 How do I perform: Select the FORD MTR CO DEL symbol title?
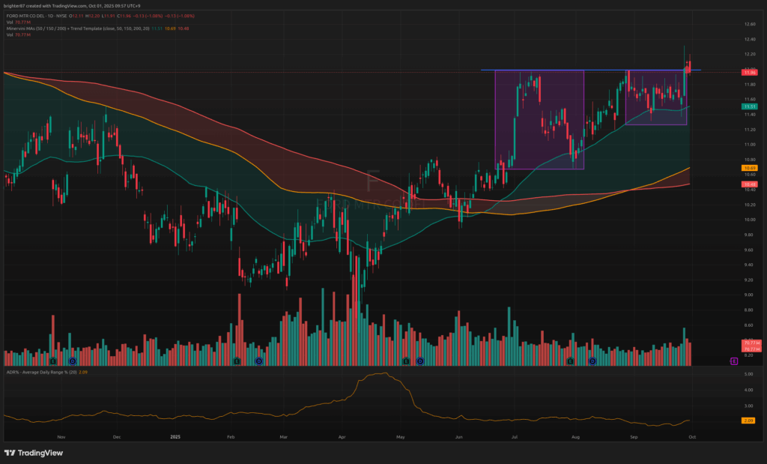[x=34, y=15]
